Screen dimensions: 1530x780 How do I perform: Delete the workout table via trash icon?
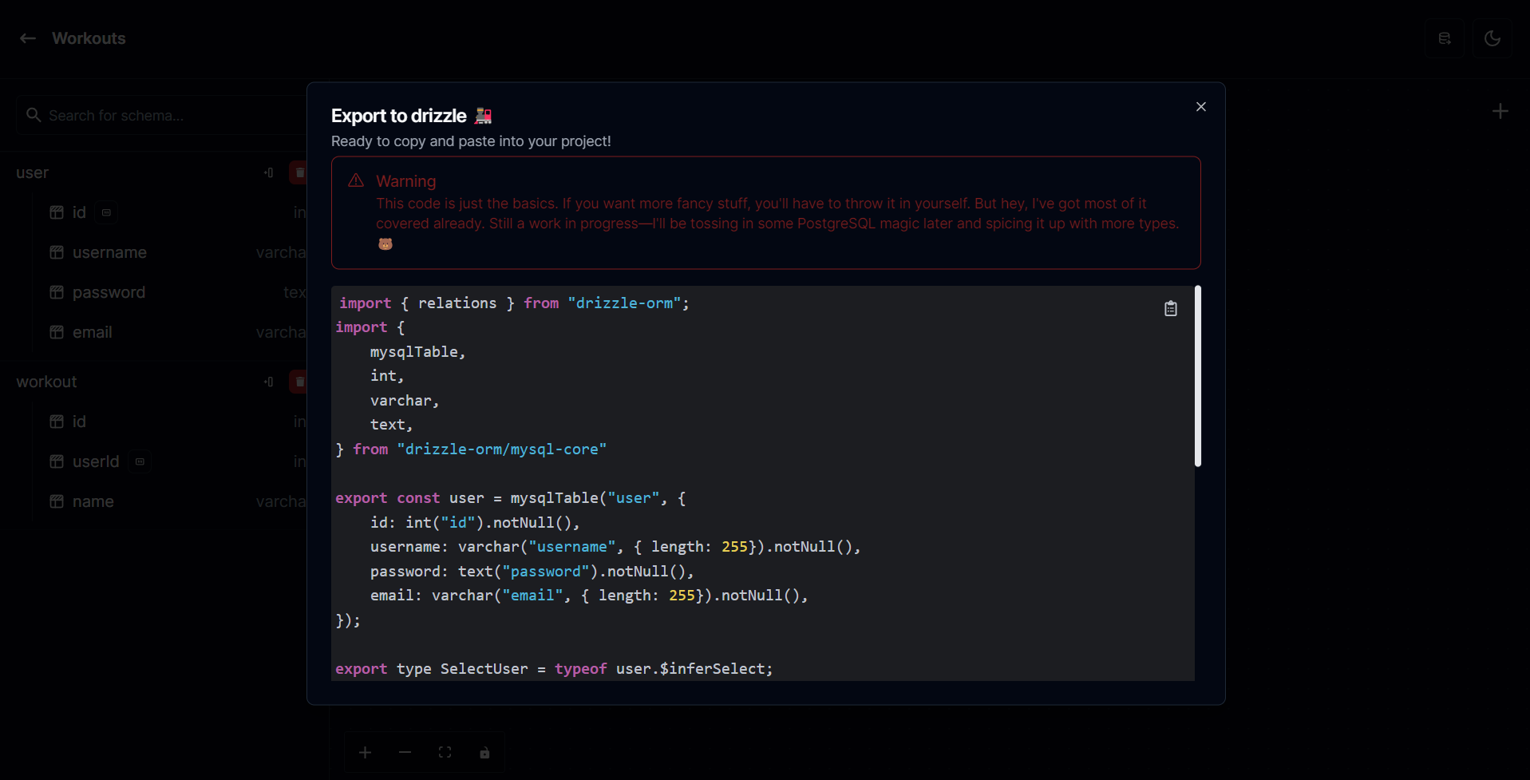click(x=299, y=382)
